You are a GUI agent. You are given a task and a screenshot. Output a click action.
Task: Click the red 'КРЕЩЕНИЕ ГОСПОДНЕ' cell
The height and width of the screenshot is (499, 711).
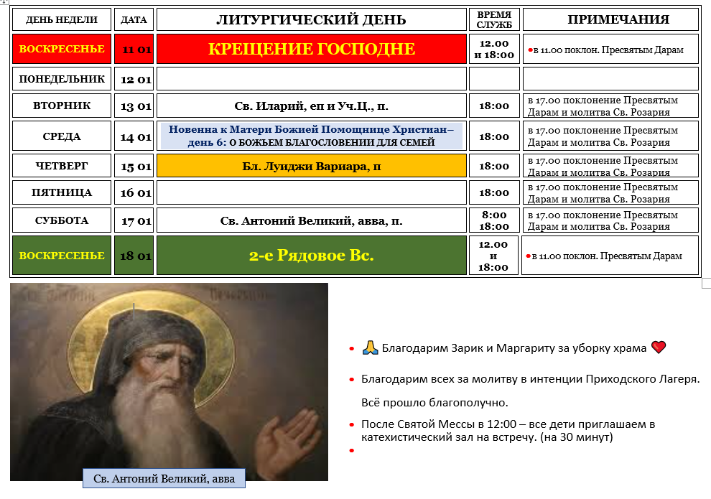(311, 50)
